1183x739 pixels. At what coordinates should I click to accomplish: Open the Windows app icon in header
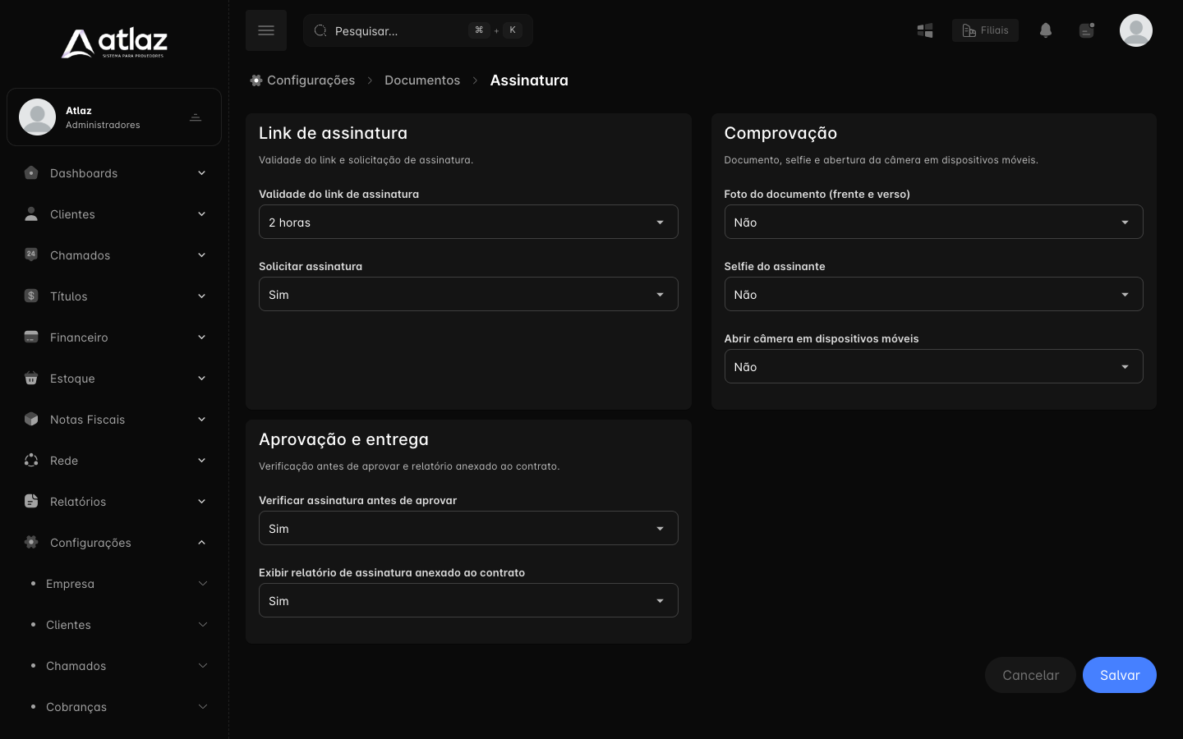(x=925, y=30)
